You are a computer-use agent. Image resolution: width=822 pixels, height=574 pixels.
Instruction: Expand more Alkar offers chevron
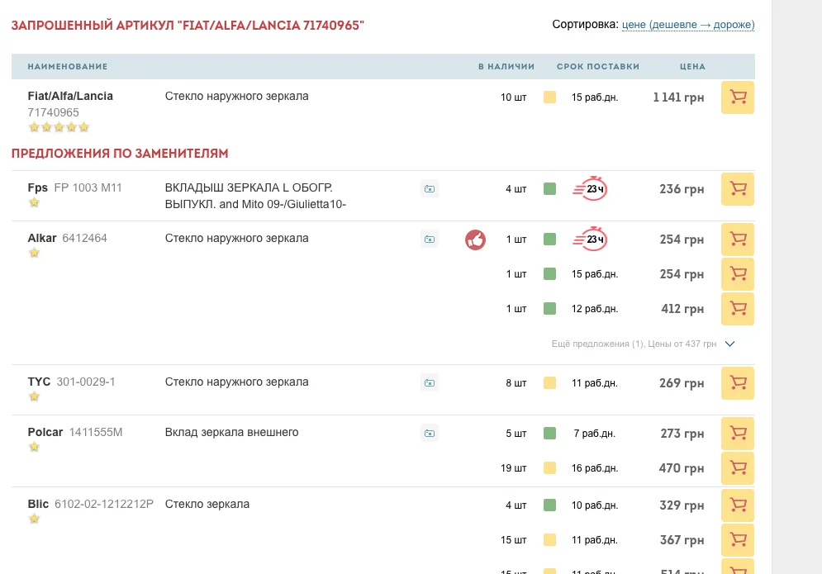point(729,344)
